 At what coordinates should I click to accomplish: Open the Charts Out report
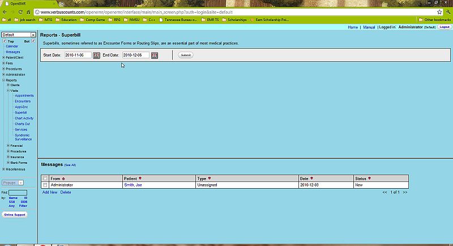[x=22, y=124]
